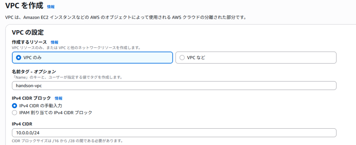Viewport: 356px width, 145px height.
Task: Click the 作成するリソース label text
Action: (x=29, y=42)
